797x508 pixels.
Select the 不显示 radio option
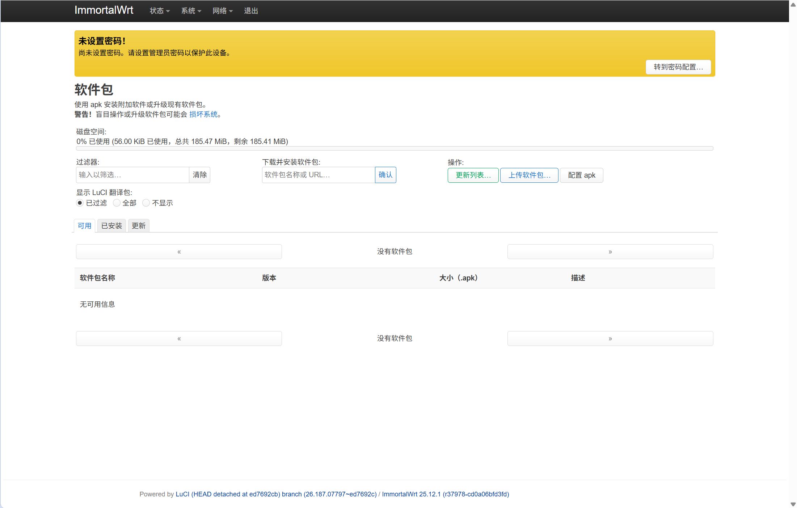pos(146,203)
